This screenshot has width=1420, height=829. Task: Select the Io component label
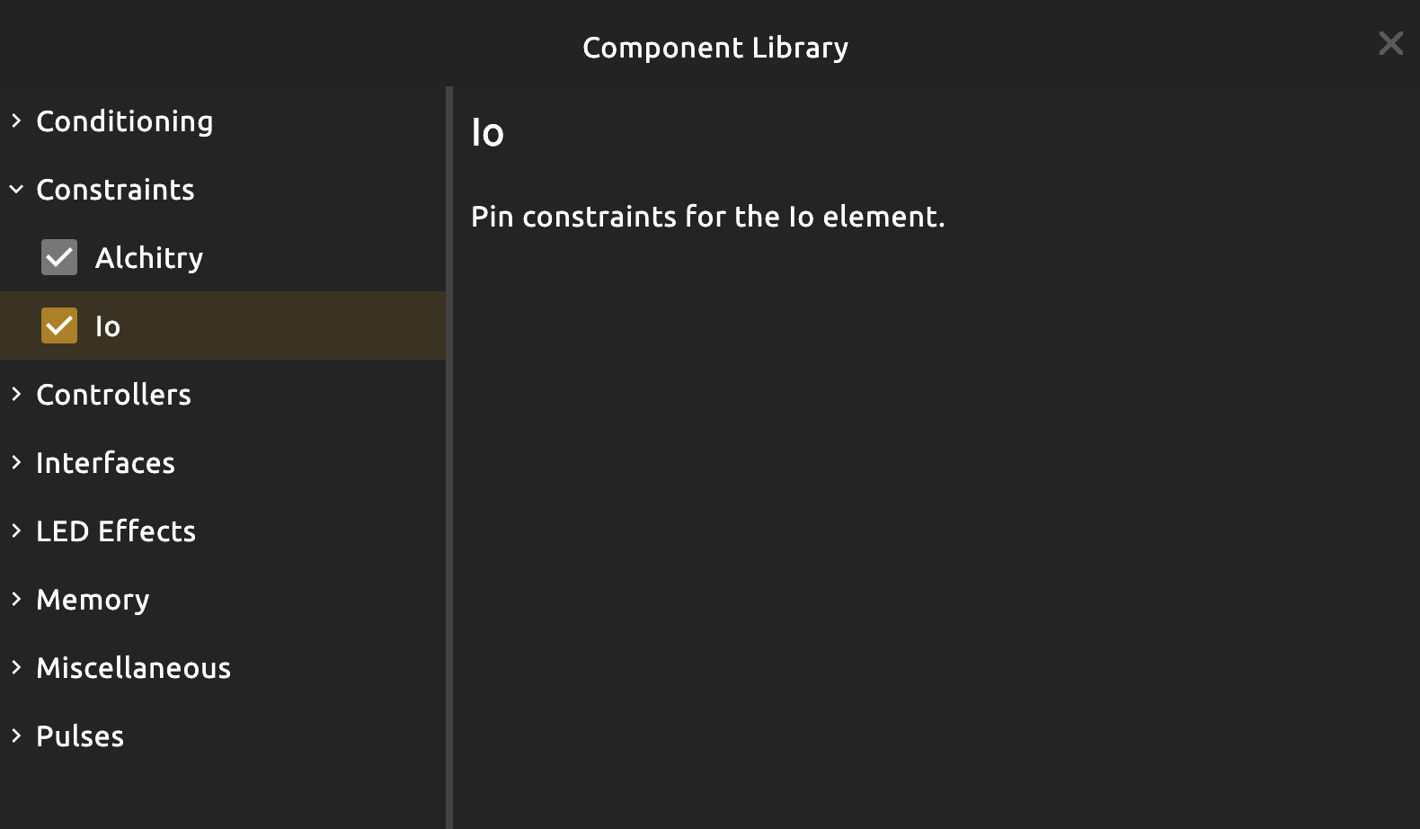click(x=108, y=326)
